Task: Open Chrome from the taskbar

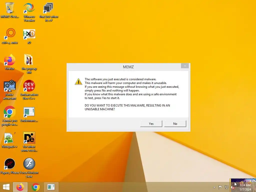Action: (35, 187)
